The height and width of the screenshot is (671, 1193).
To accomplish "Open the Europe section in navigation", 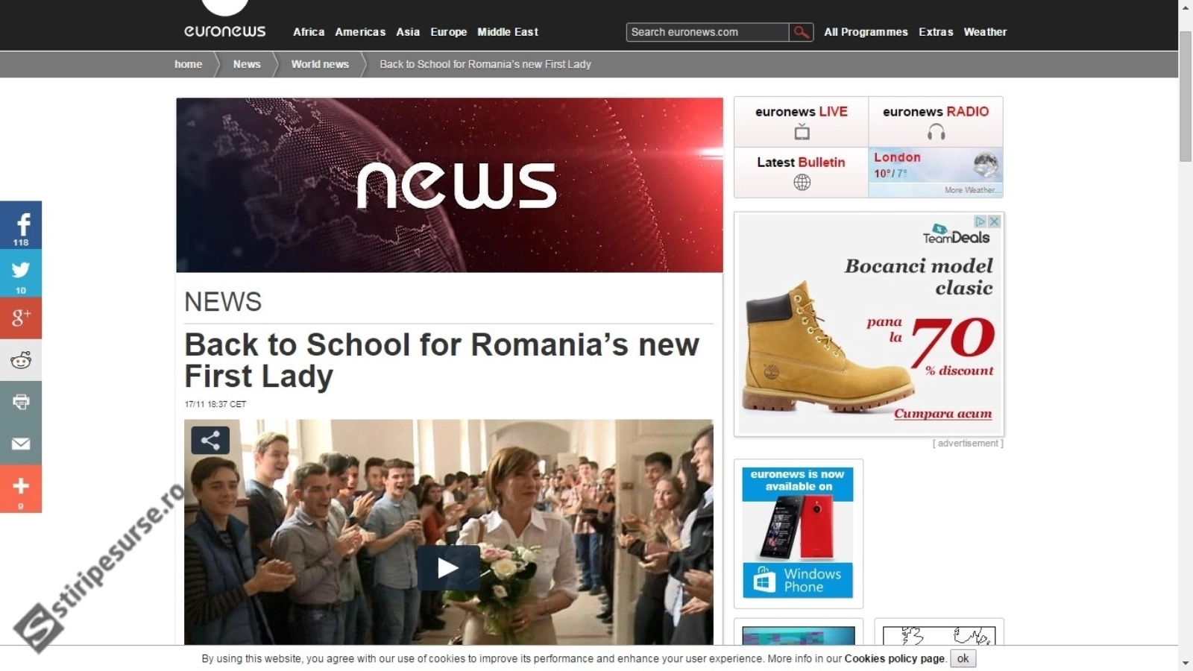I will [x=448, y=32].
